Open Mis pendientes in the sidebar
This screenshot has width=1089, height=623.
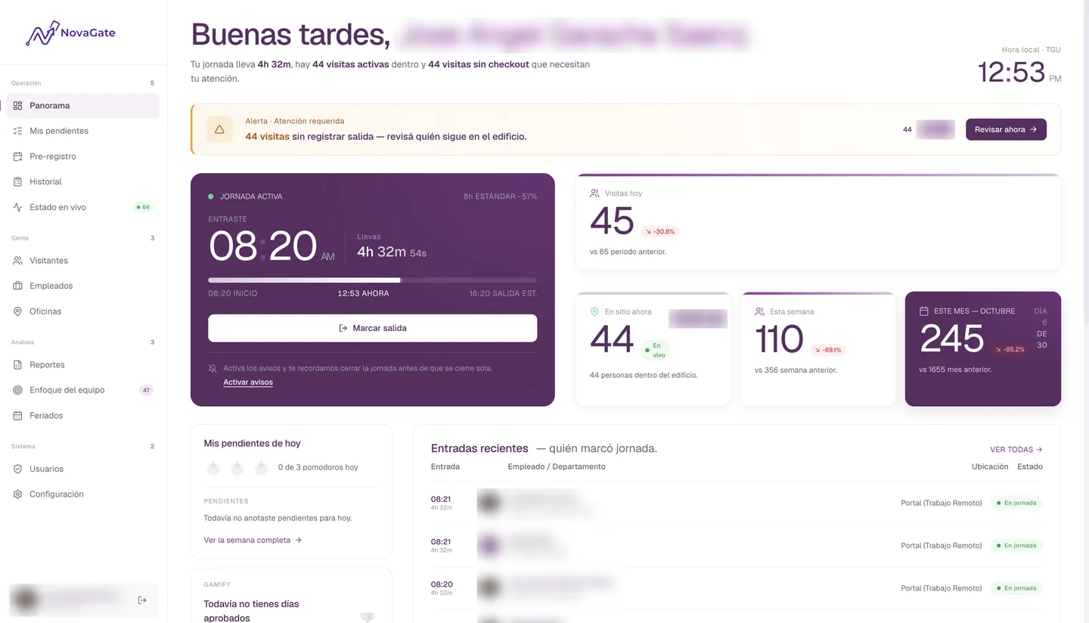tap(83, 131)
